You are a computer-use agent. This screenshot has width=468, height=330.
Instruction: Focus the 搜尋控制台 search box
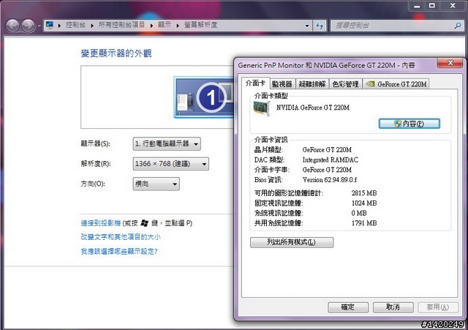(397, 26)
